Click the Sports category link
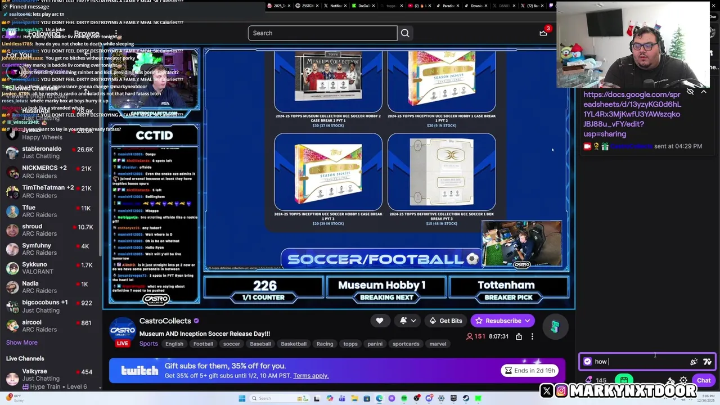 [148, 344]
